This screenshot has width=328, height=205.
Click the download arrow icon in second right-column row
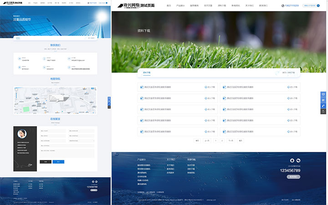288,98
